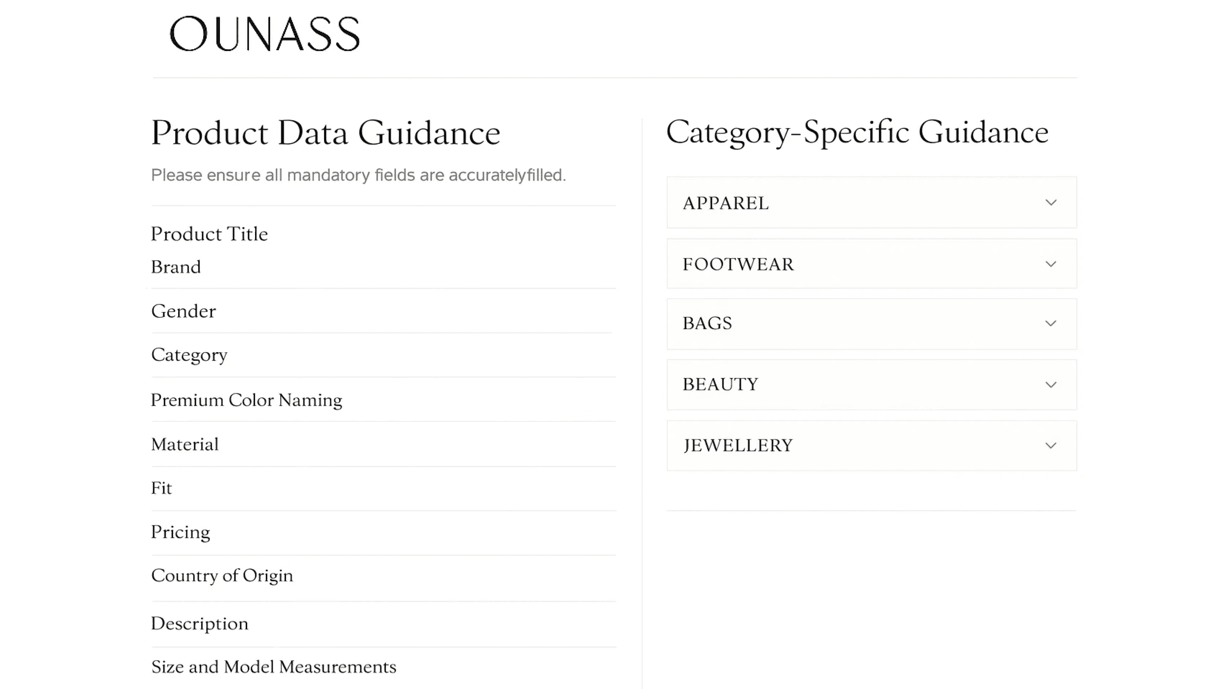Click the OUNASS logo

coord(265,34)
